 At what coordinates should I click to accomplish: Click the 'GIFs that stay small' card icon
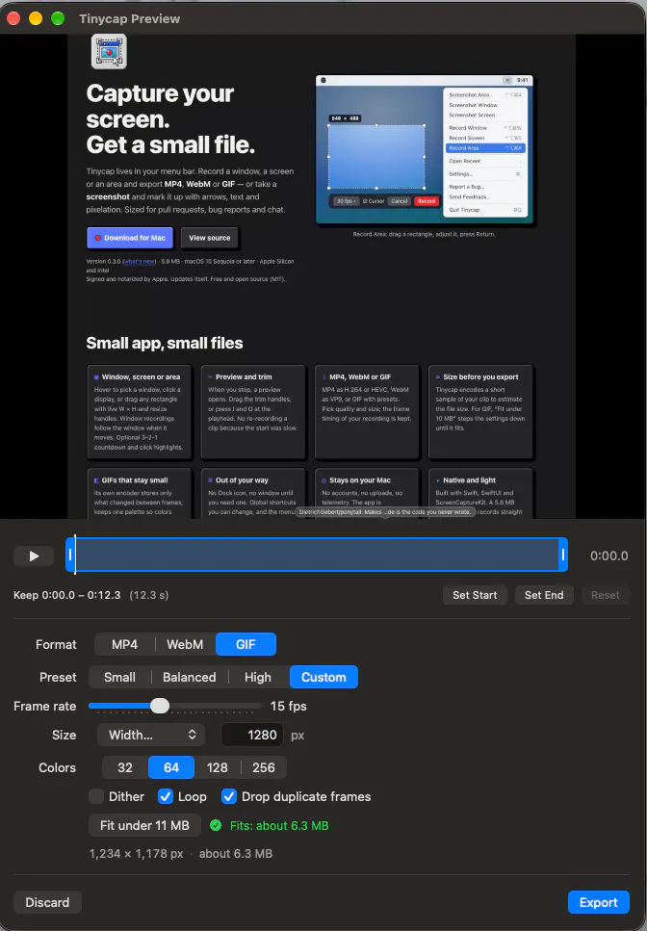(x=96, y=480)
